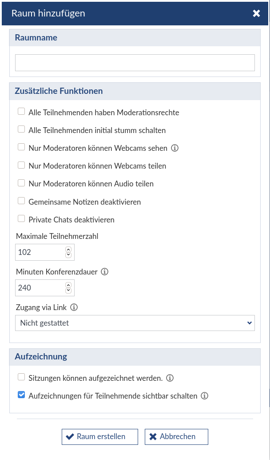
Task: Show info for Sitzungen können aufgezeichnet werden
Action: pos(170,378)
